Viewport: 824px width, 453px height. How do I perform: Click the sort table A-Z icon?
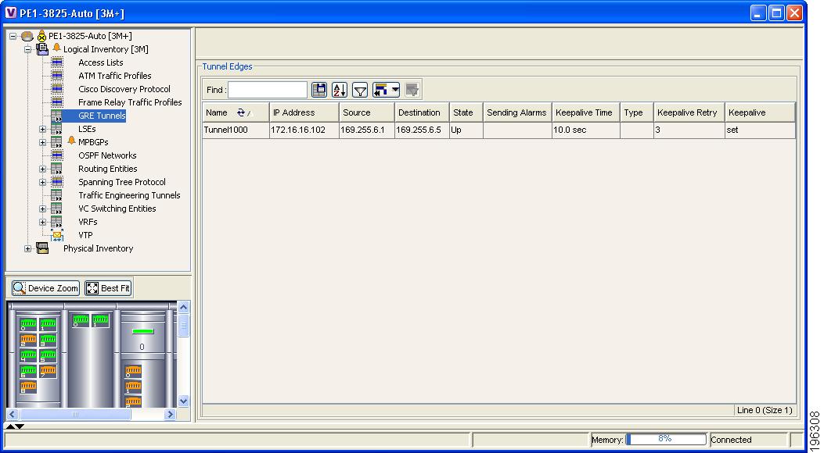(x=340, y=90)
